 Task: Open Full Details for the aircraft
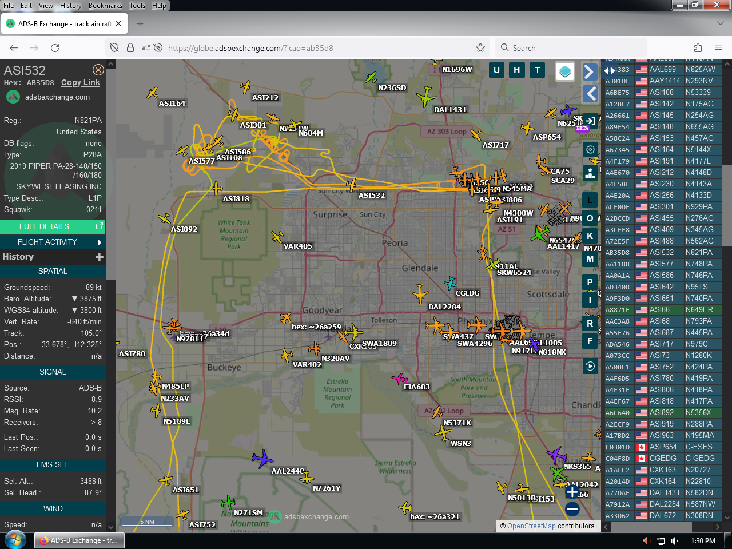(53, 227)
